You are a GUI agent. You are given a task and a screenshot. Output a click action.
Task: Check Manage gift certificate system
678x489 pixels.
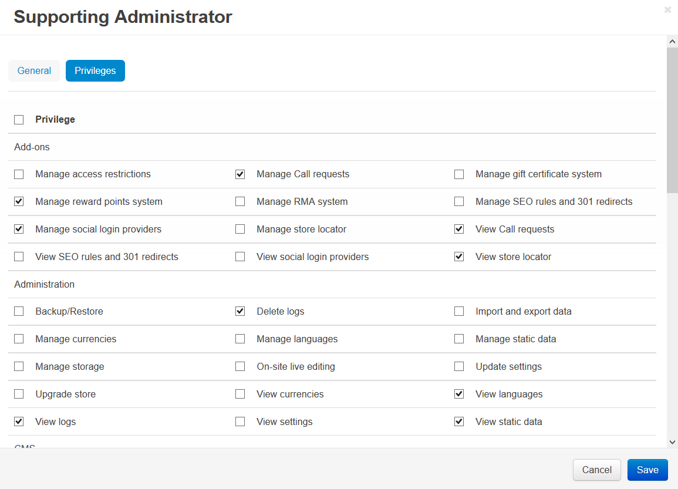pyautogui.click(x=459, y=174)
